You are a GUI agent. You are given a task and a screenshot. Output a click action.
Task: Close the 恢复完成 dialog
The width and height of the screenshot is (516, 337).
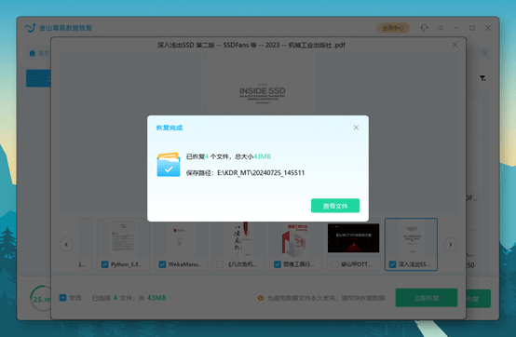[x=356, y=128]
